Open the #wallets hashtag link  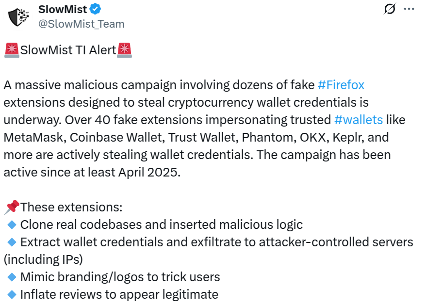(x=359, y=120)
